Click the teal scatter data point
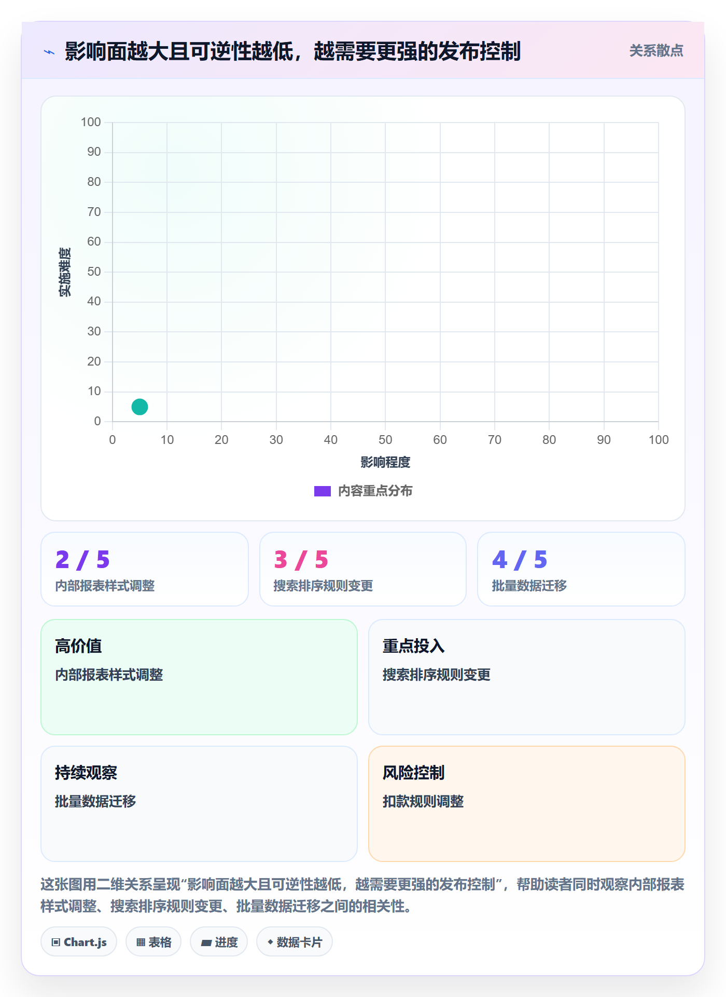Screen dimensions: 726x997 [139, 407]
